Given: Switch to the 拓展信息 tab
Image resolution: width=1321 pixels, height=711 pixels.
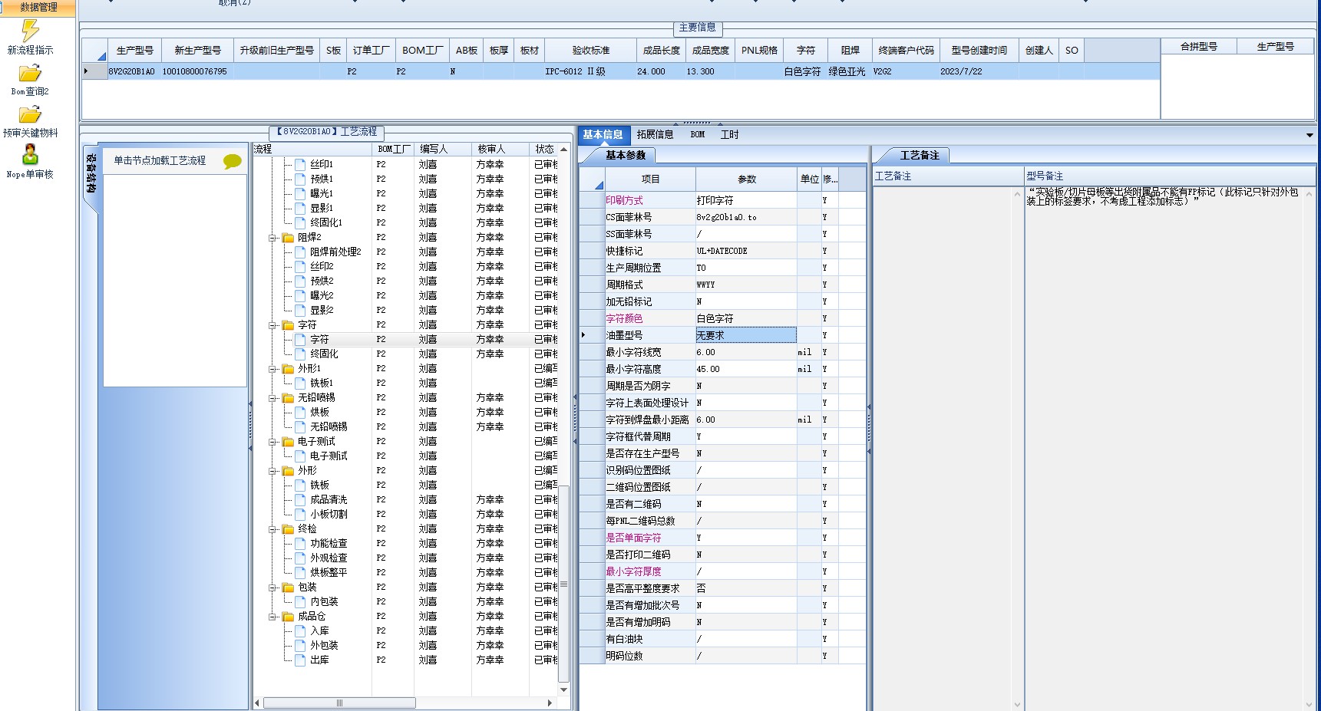Looking at the screenshot, I should coord(655,134).
